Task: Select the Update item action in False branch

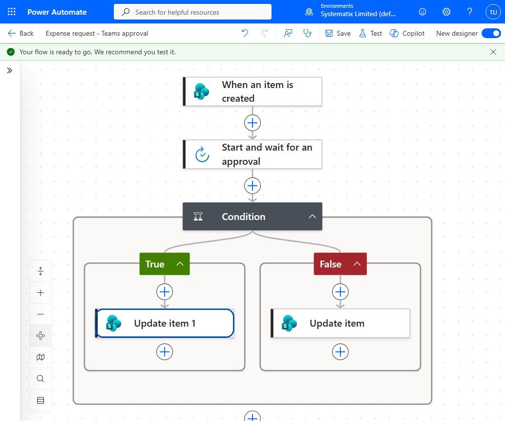Action: click(340, 323)
